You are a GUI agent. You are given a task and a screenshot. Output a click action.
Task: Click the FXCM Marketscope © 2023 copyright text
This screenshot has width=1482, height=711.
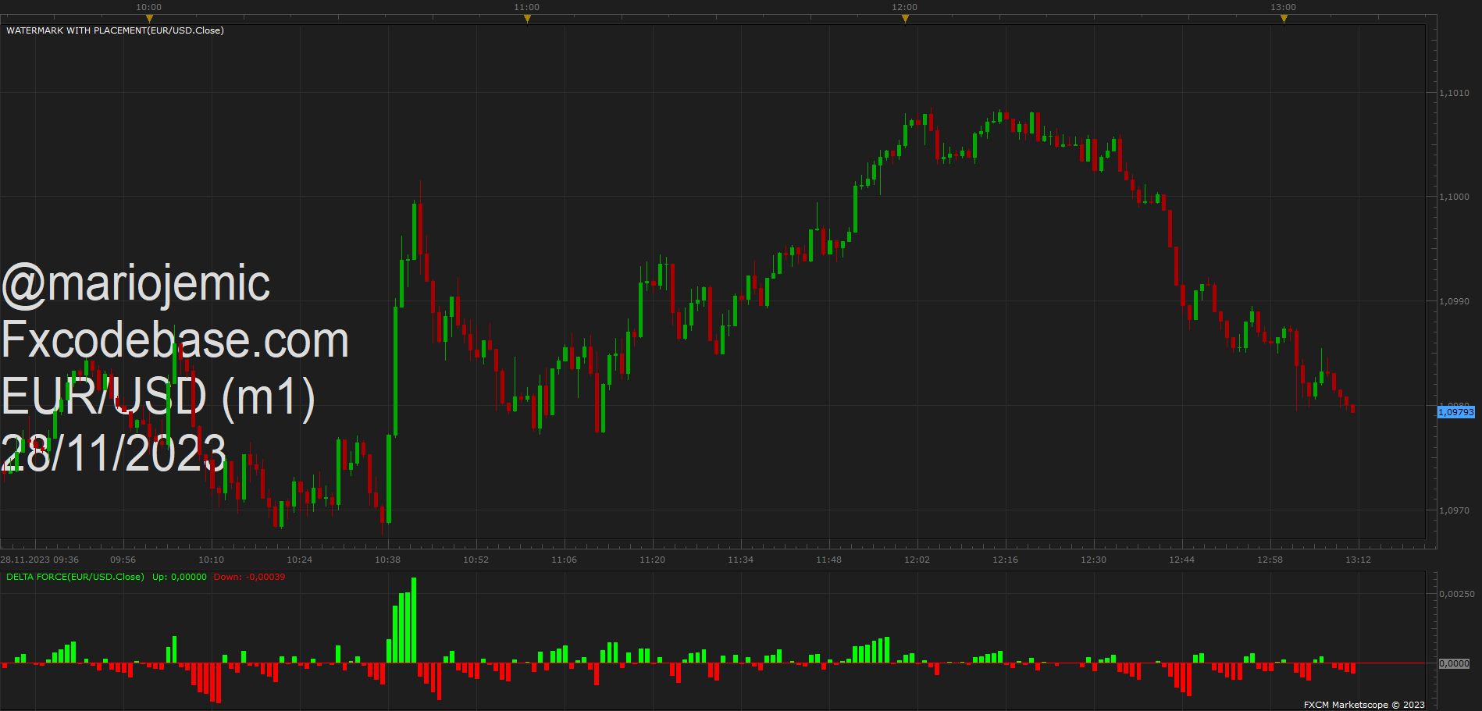point(1364,705)
